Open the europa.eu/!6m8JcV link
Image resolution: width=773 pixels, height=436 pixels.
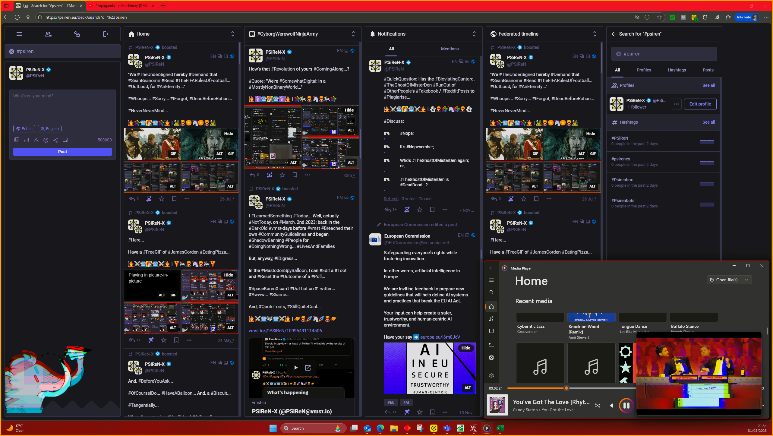(440, 337)
